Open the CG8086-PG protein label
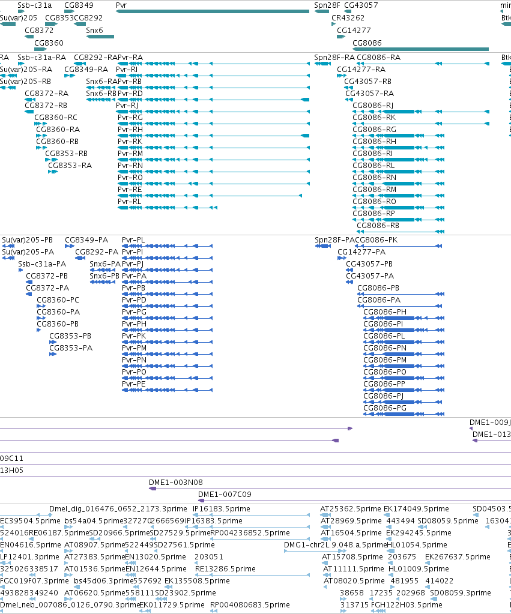The image size is (511, 614). [385, 408]
